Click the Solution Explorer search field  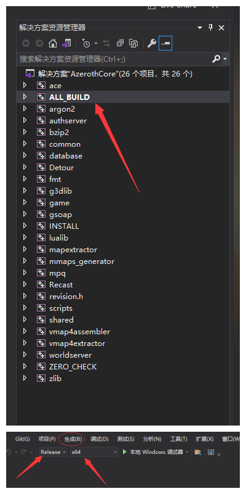pyautogui.click(x=114, y=59)
